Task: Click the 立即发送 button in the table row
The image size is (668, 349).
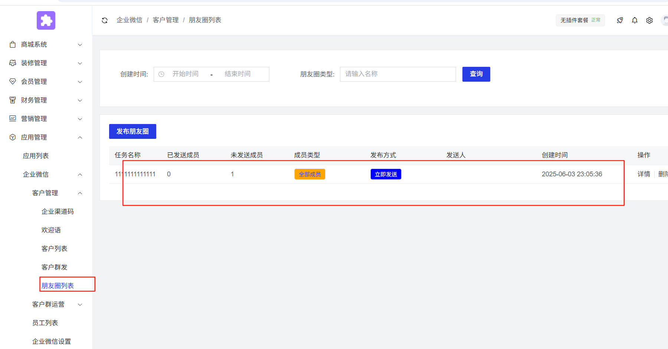Action: tap(386, 174)
